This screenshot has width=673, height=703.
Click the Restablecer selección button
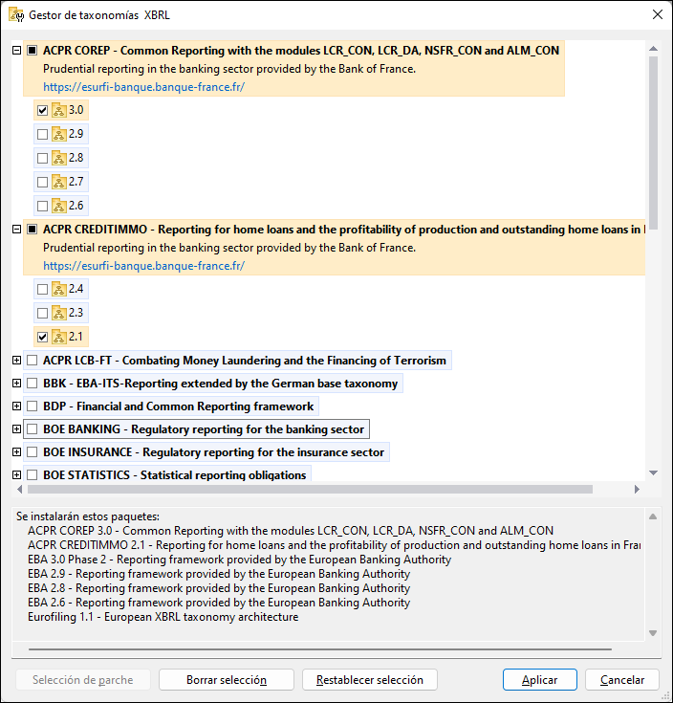coord(370,680)
